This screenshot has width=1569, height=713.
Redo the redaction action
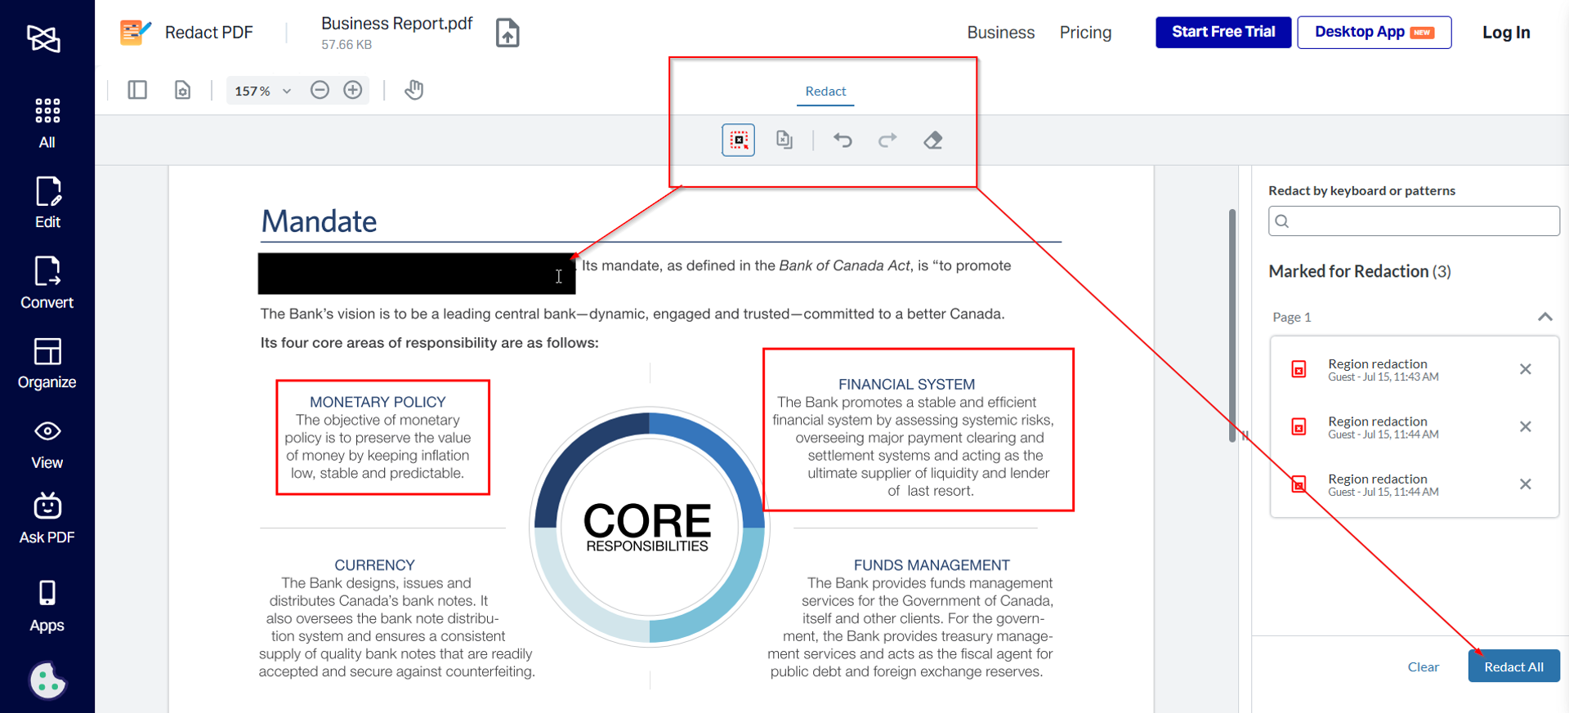point(887,140)
